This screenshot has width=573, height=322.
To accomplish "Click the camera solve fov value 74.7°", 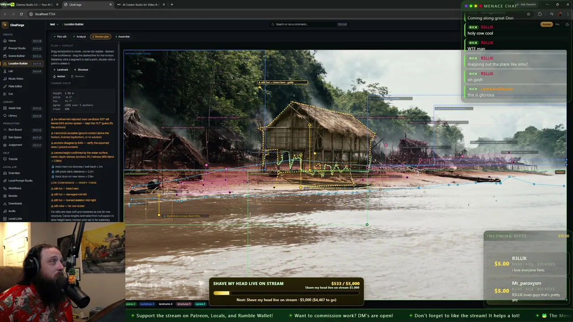I will tap(68, 101).
